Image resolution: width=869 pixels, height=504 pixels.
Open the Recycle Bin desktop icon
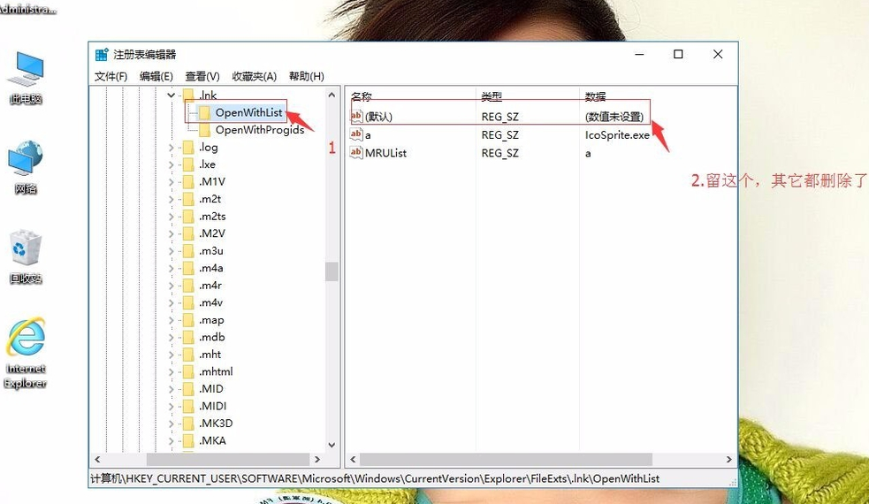[26, 256]
